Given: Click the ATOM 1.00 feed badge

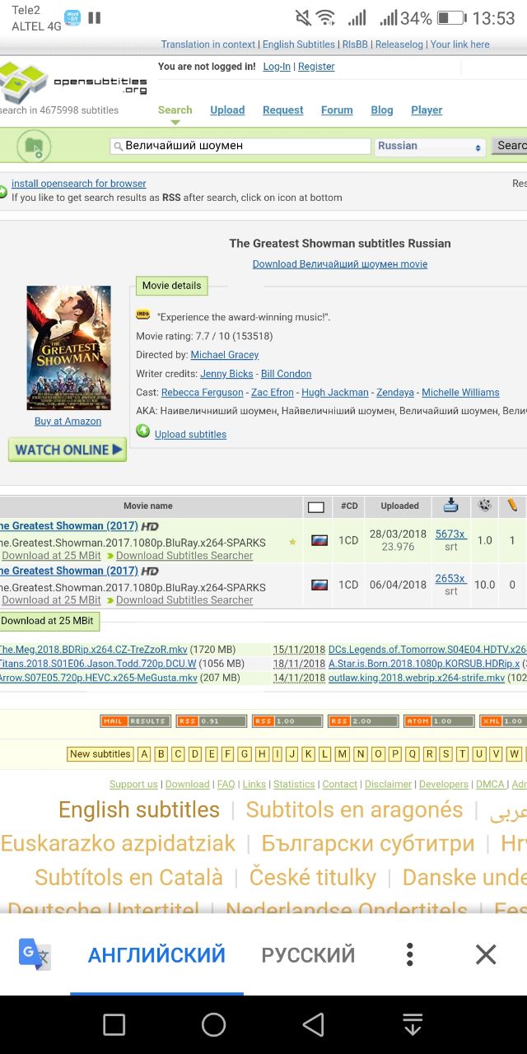Looking at the screenshot, I should 438,721.
